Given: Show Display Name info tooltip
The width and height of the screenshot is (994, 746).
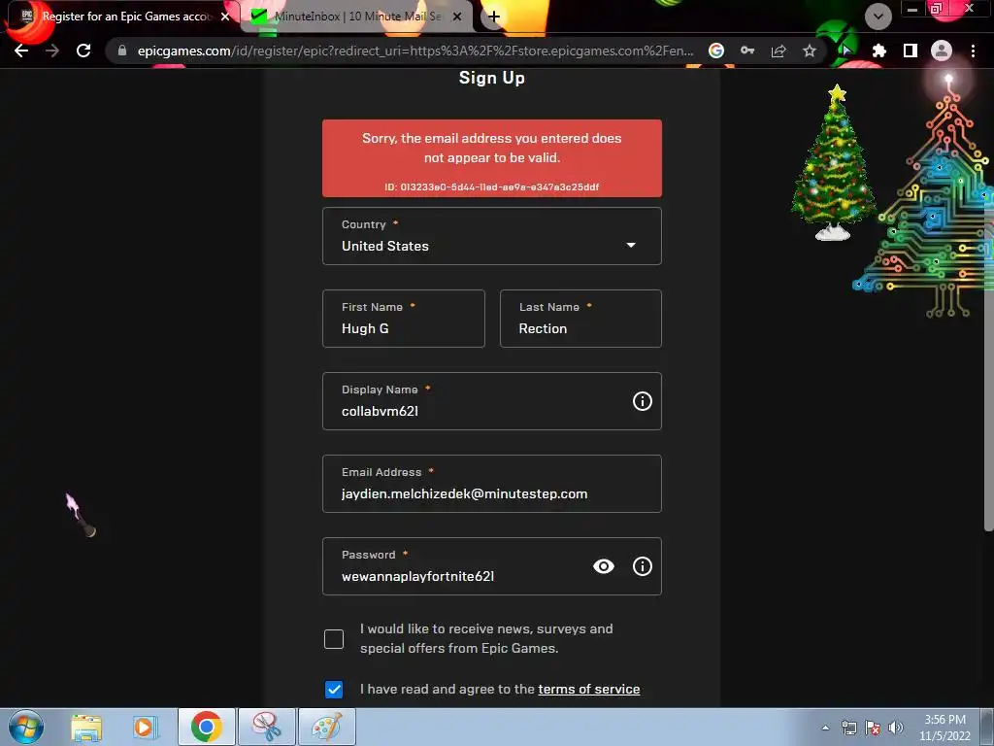Looking at the screenshot, I should 643,401.
